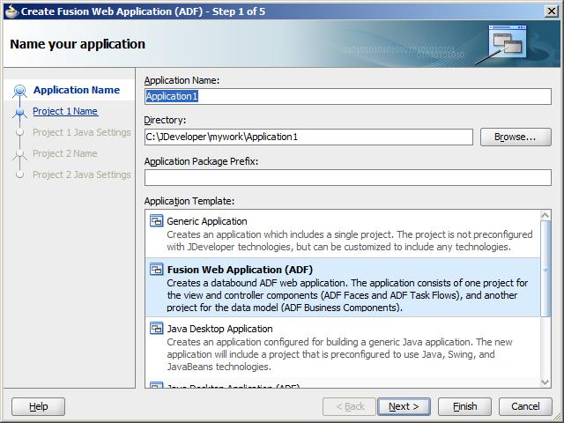
Task: Click the template list scroll down arrow
Action: (x=545, y=382)
